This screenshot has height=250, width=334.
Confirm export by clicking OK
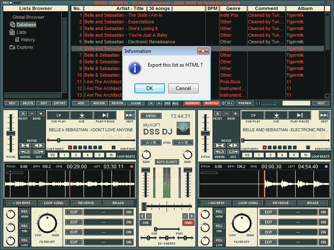click(x=149, y=88)
